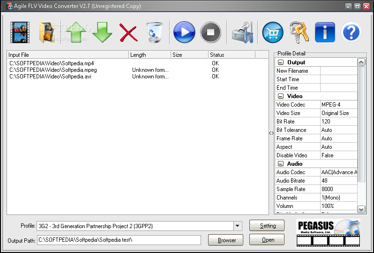
Task: Sort by the Length column header
Action: point(150,55)
